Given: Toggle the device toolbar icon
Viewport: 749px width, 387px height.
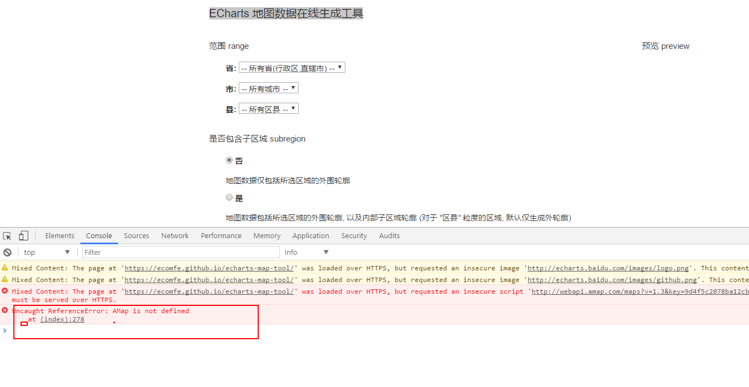Looking at the screenshot, I should click(x=23, y=236).
